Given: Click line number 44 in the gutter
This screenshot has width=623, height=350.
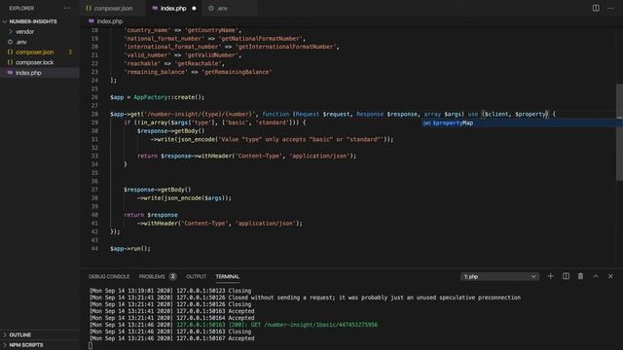Looking at the screenshot, I should tap(94, 249).
